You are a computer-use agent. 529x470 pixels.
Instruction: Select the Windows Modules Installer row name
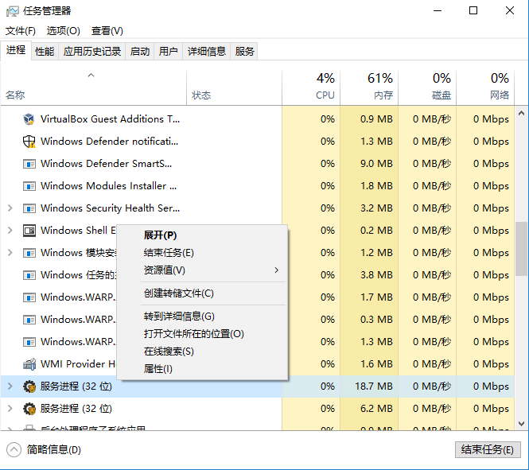pos(109,186)
